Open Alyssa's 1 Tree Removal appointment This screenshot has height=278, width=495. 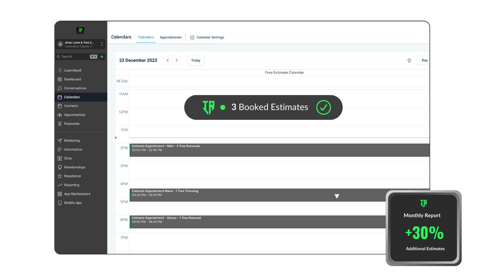(x=254, y=222)
